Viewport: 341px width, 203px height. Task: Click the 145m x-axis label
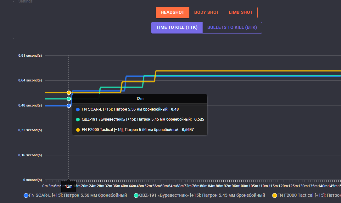tap(333, 186)
